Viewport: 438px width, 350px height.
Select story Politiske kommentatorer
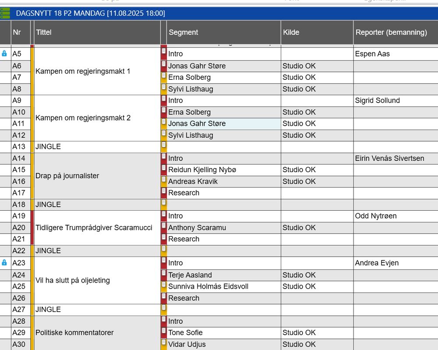click(x=97, y=332)
